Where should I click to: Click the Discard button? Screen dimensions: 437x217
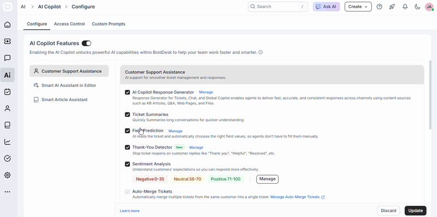[x=388, y=210]
